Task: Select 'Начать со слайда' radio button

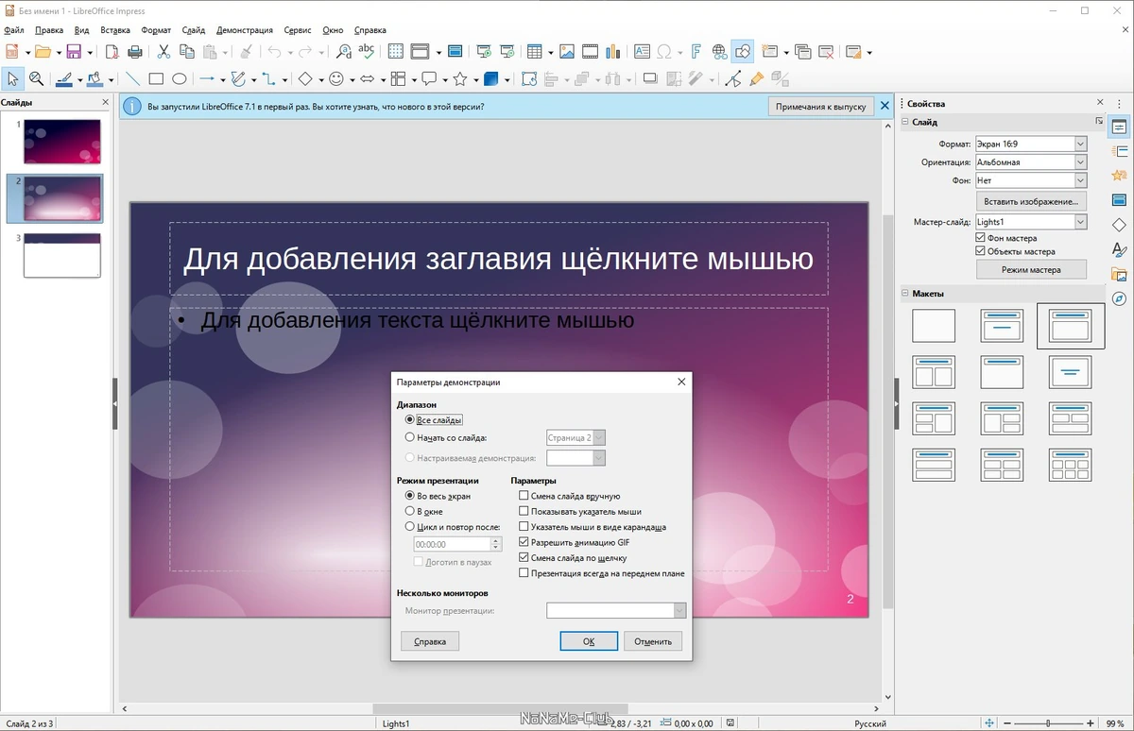Action: click(410, 437)
